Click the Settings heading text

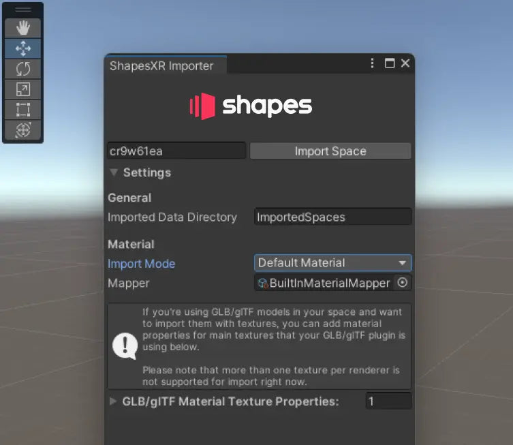[147, 172]
